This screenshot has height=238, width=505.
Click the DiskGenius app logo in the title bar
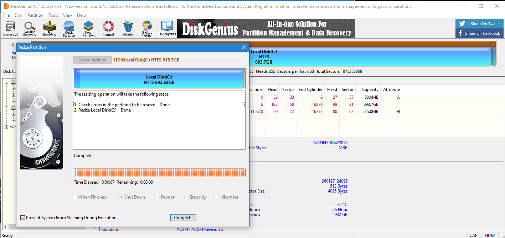coord(6,6)
